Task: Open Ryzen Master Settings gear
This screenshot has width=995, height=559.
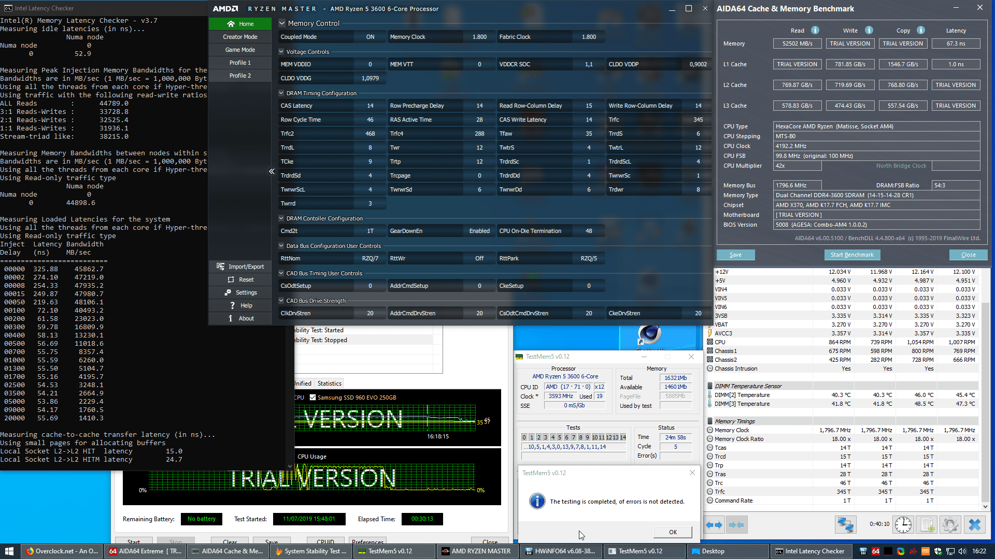Action: point(228,292)
